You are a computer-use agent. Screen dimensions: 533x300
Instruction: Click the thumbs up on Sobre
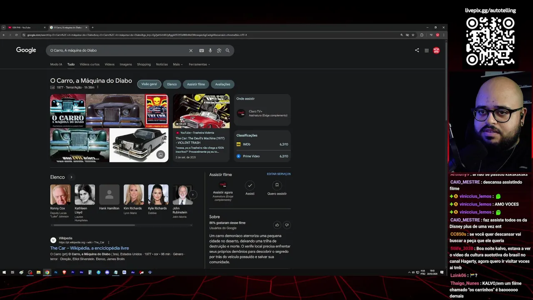tap(277, 225)
